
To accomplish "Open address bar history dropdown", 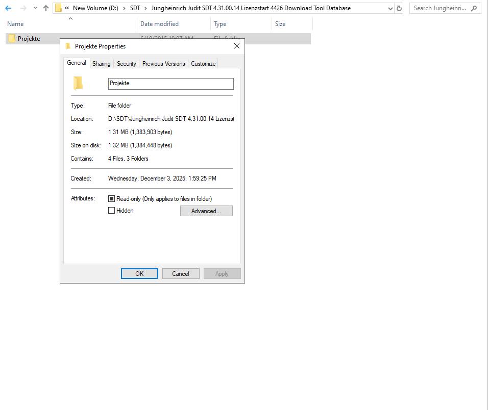I will click(391, 8).
